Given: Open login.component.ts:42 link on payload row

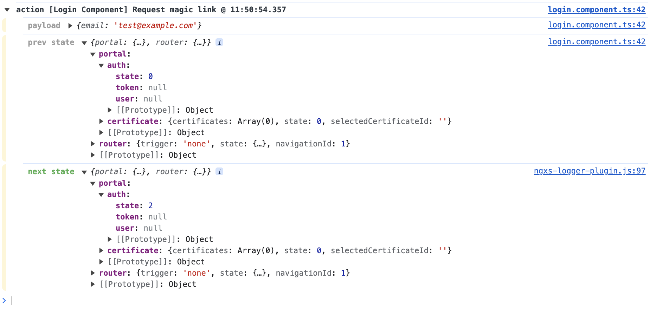Looking at the screenshot, I should click(x=597, y=25).
